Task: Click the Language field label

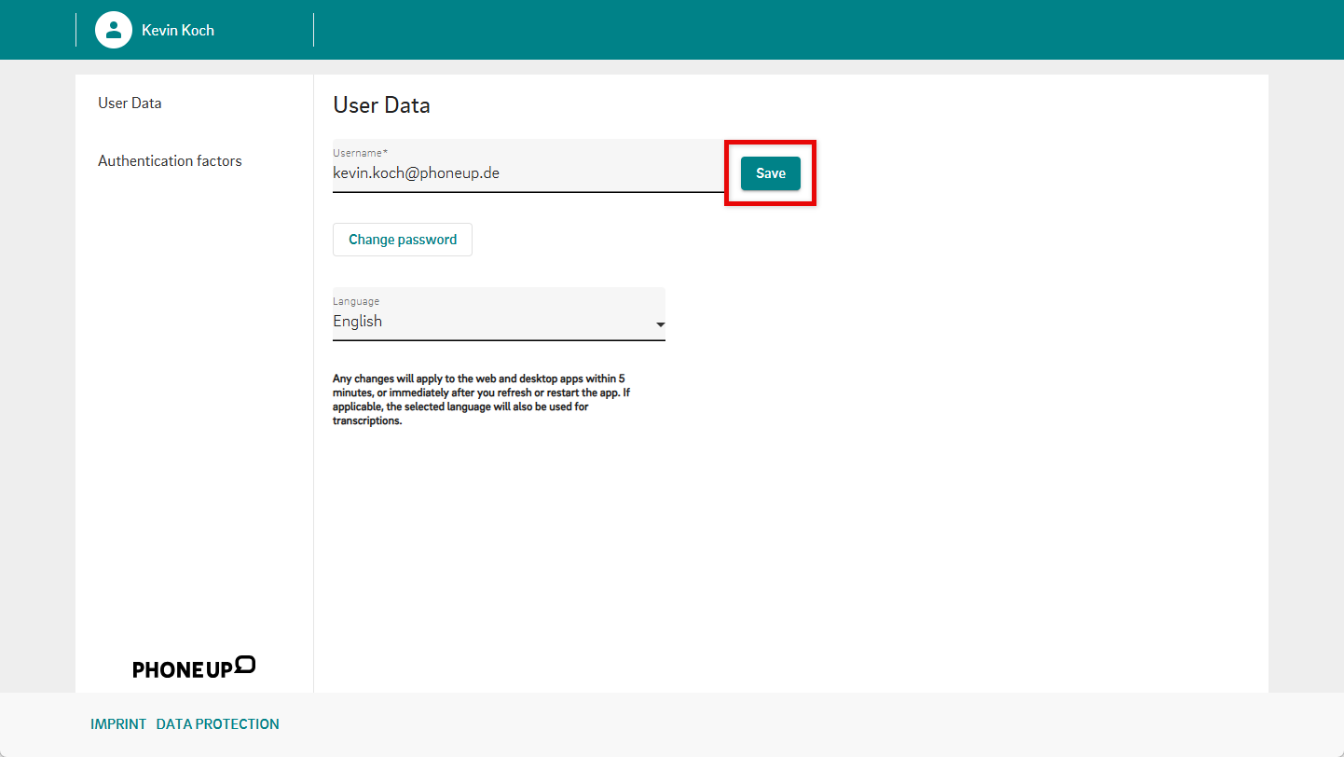Action: 356,301
